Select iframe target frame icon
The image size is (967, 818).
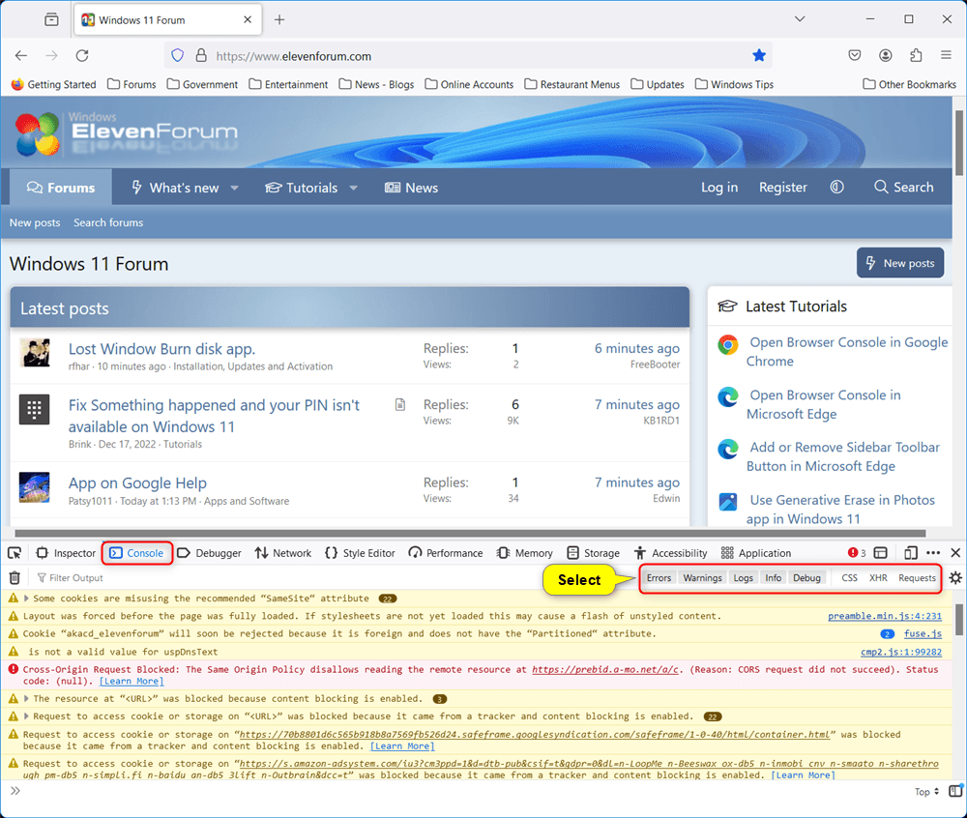pyautogui.click(x=881, y=553)
